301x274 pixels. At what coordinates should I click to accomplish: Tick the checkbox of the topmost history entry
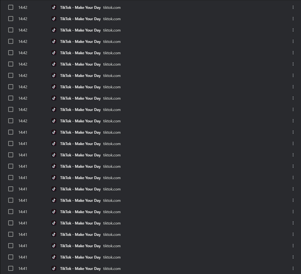coord(11,7)
